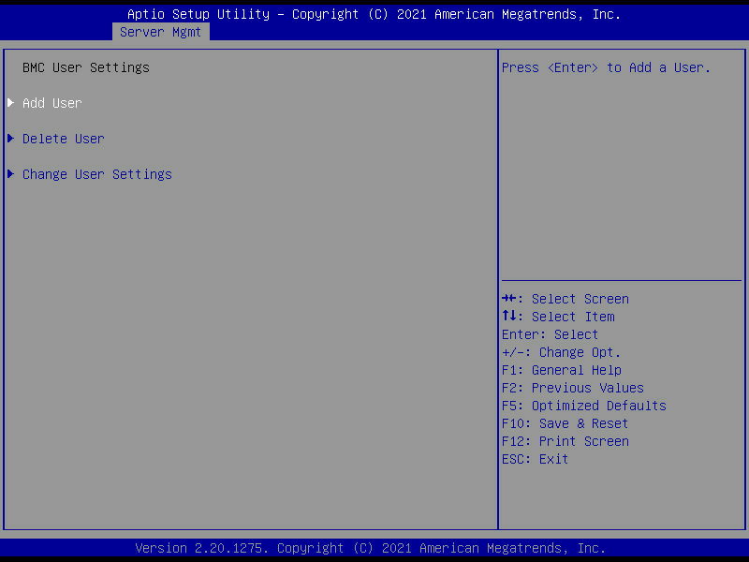This screenshot has height=562, width=749.
Task: Click the F2: Previous Values hint
Action: pos(572,388)
